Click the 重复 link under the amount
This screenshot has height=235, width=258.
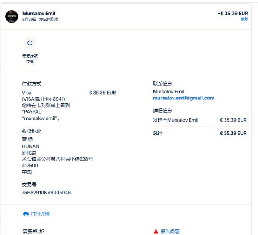pyautogui.click(x=244, y=19)
